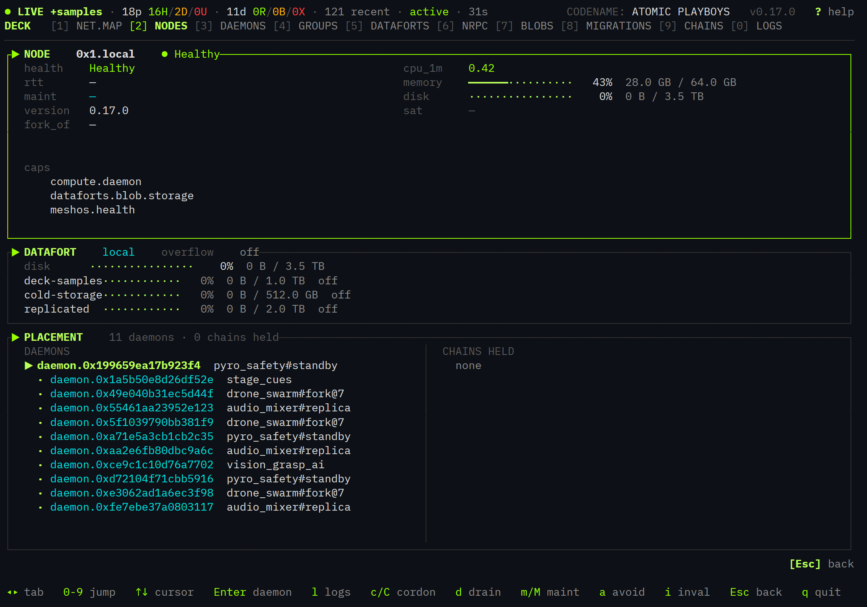The height and width of the screenshot is (607, 867).
Task: Switch to DAEMONS tab
Action: coord(230,26)
